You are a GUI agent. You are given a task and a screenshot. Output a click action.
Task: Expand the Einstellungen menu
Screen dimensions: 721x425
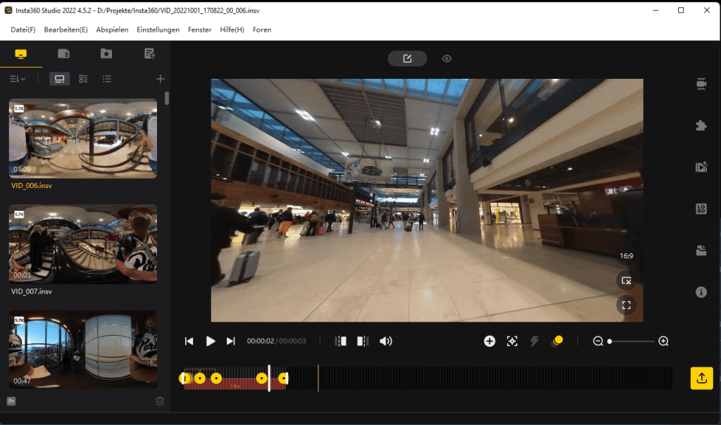coord(158,30)
